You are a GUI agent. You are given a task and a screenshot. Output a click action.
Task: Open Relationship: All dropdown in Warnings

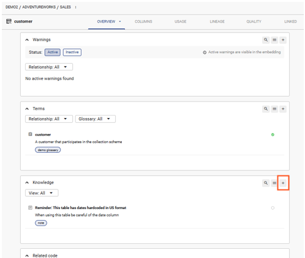coord(49,67)
